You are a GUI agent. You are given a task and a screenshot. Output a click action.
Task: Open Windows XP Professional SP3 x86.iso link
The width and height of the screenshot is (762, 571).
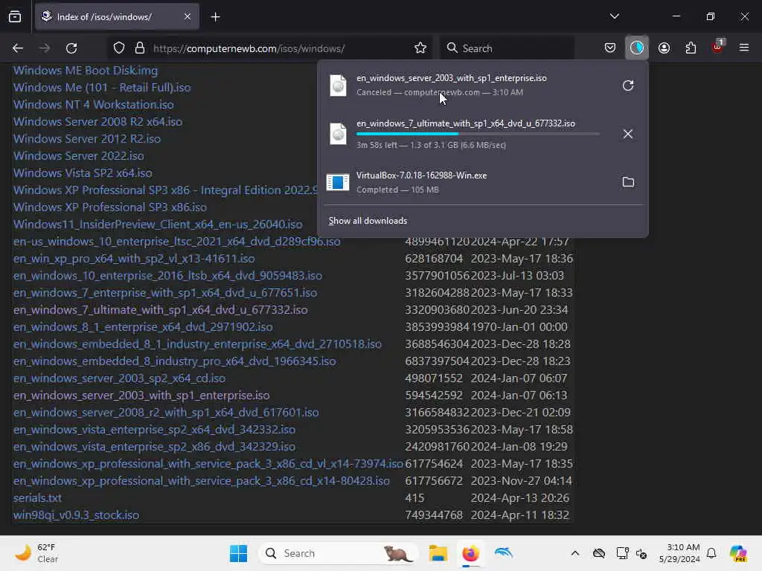[110, 207]
